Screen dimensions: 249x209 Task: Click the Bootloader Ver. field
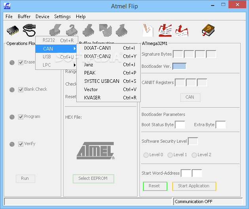pos(179,66)
